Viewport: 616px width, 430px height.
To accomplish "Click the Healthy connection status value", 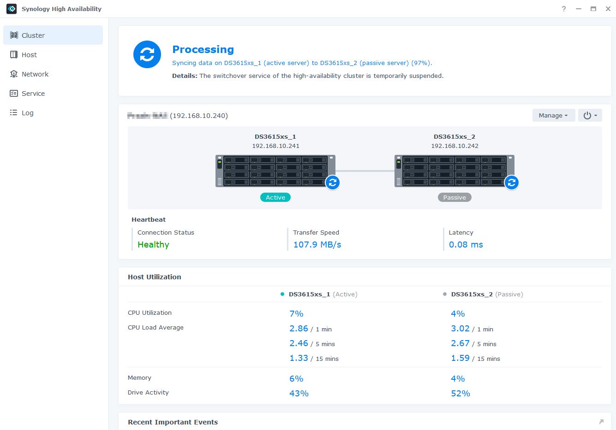I will pyautogui.click(x=153, y=245).
